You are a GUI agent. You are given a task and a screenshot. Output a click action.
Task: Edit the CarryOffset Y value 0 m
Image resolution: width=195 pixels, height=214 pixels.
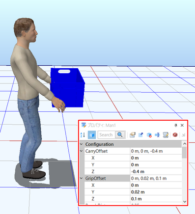click(x=156, y=165)
